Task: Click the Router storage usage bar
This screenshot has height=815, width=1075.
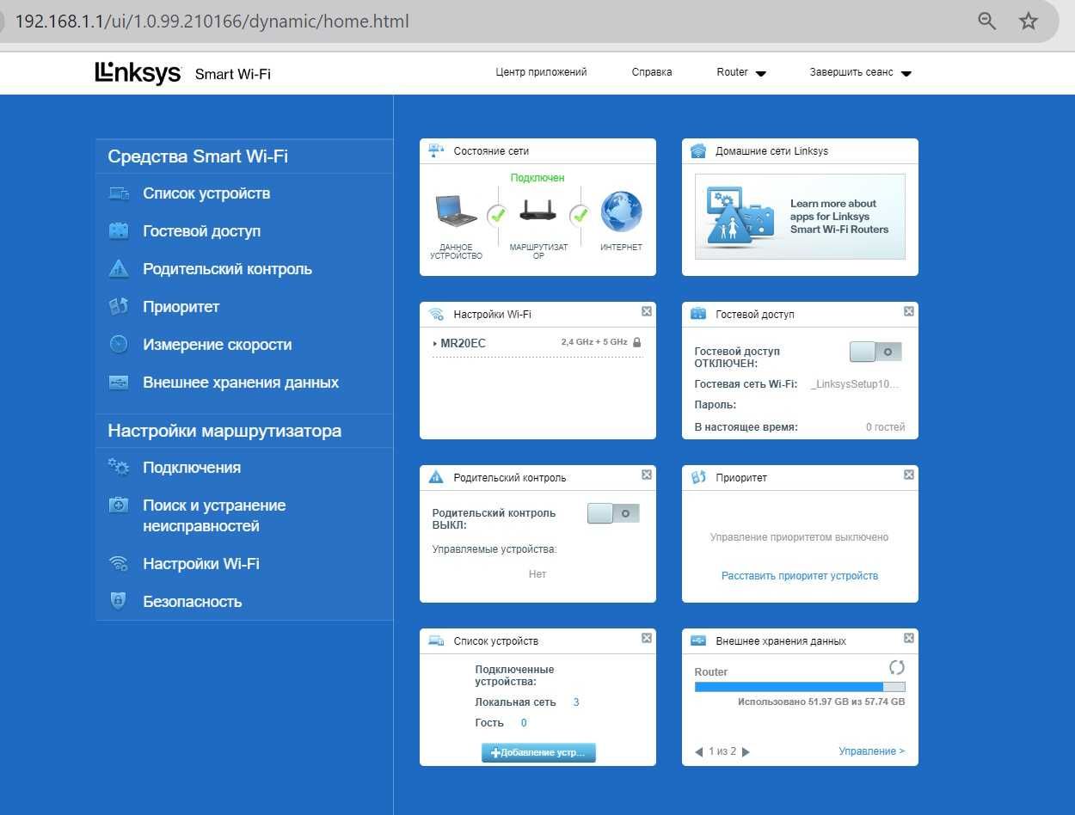Action: (x=800, y=687)
